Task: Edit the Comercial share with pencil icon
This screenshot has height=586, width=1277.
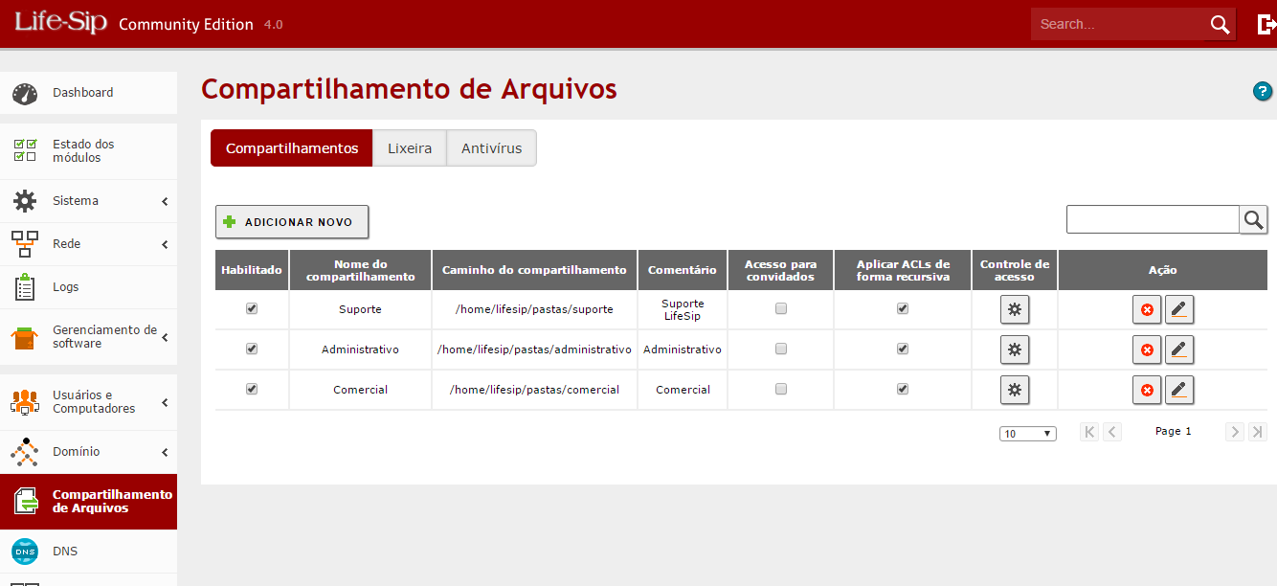Action: coord(1179,390)
